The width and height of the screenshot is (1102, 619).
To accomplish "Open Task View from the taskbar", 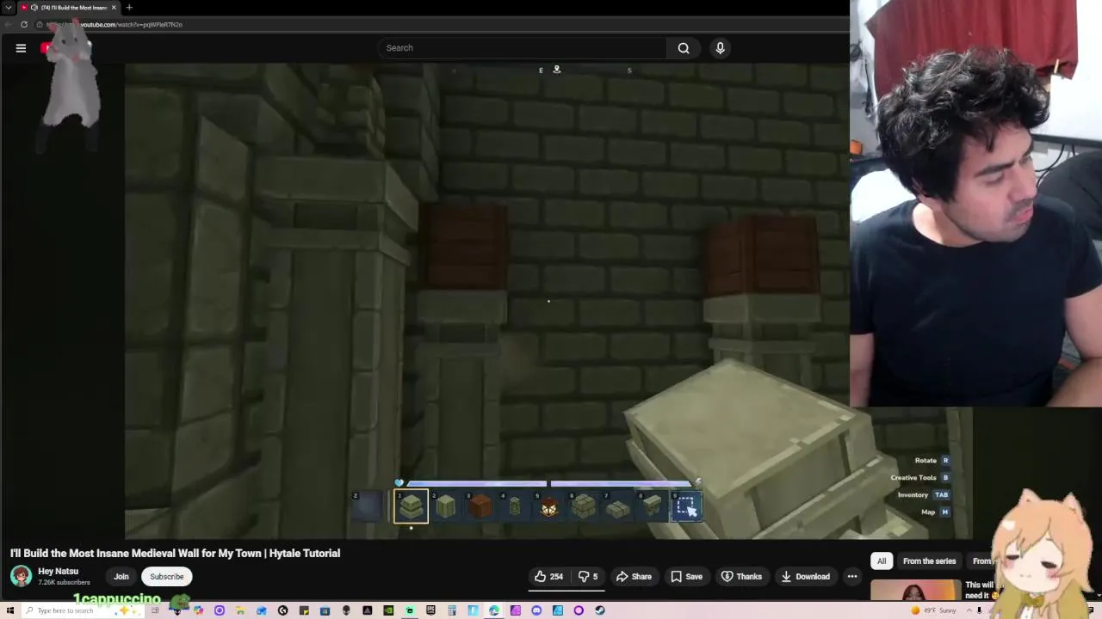I will tap(155, 610).
